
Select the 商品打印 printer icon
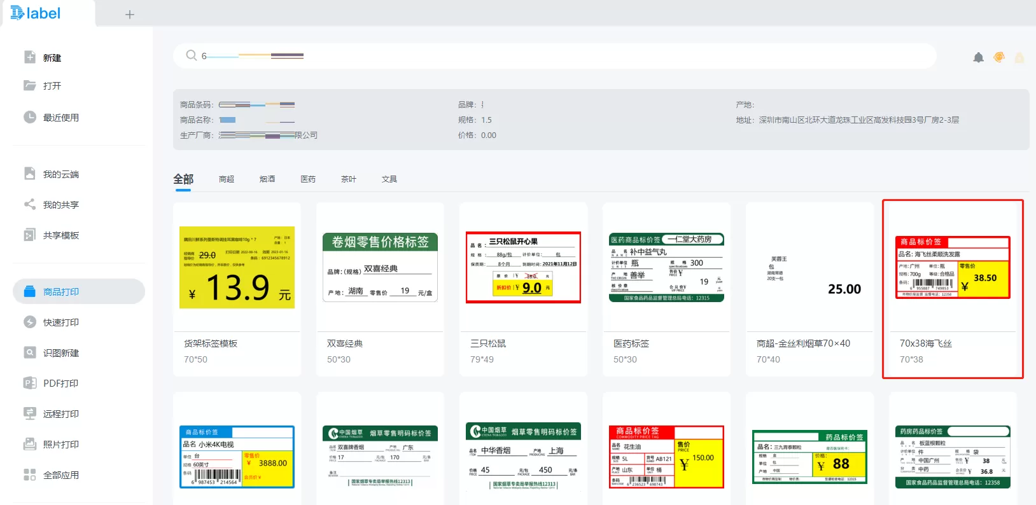(30, 291)
